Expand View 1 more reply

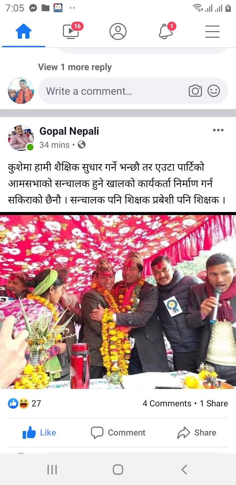[x=75, y=67]
